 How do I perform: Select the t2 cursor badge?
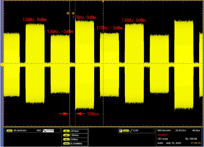(66, 135)
